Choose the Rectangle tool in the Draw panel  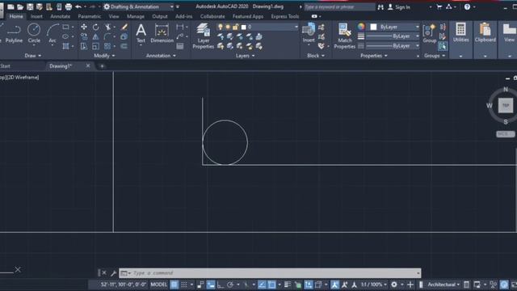coord(65,27)
